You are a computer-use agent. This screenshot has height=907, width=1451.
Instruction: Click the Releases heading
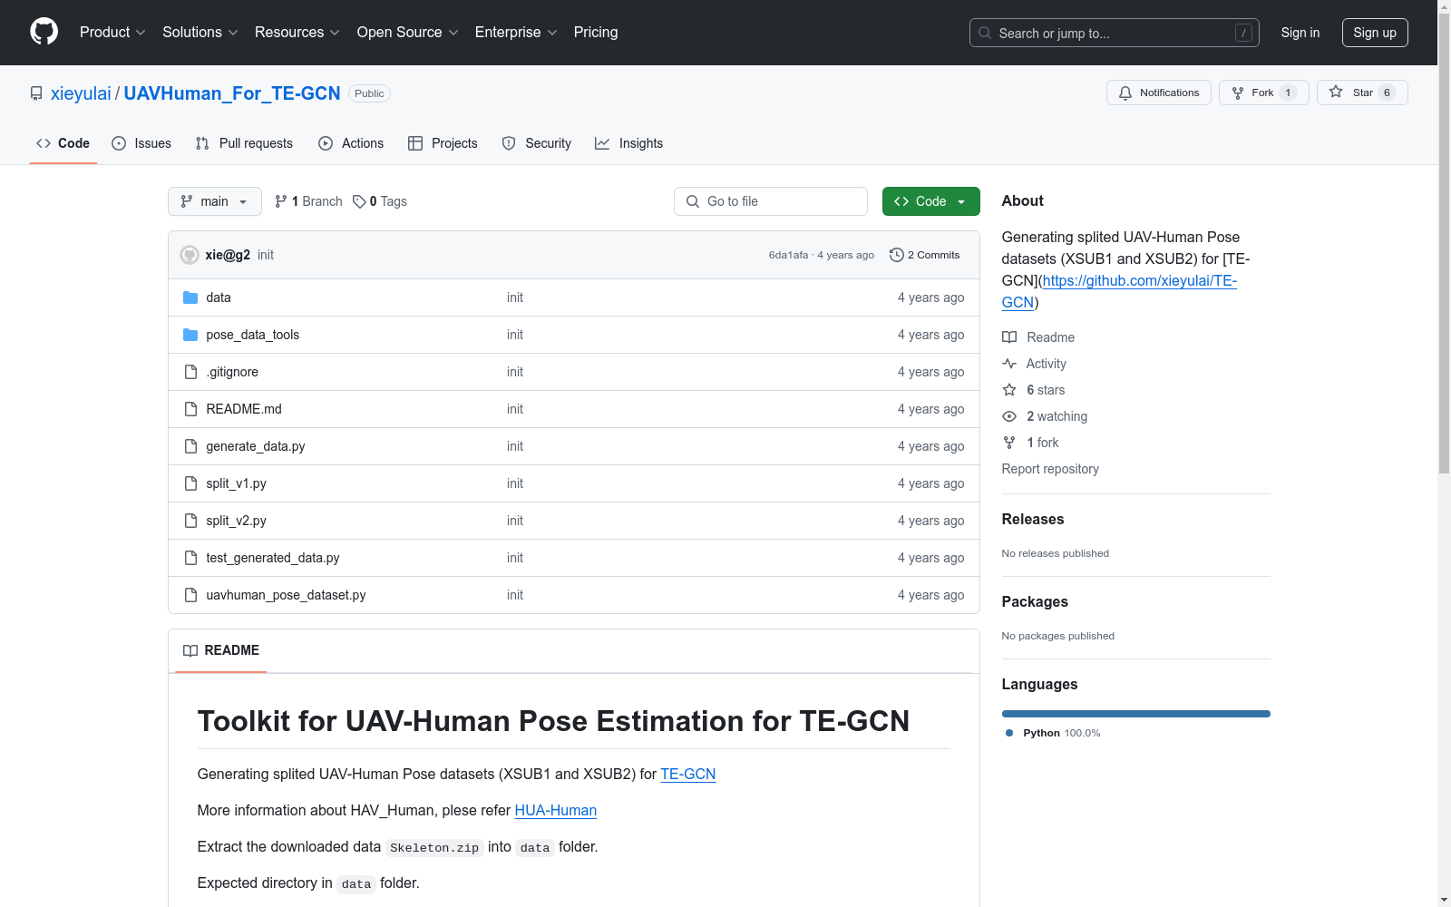coord(1033,519)
